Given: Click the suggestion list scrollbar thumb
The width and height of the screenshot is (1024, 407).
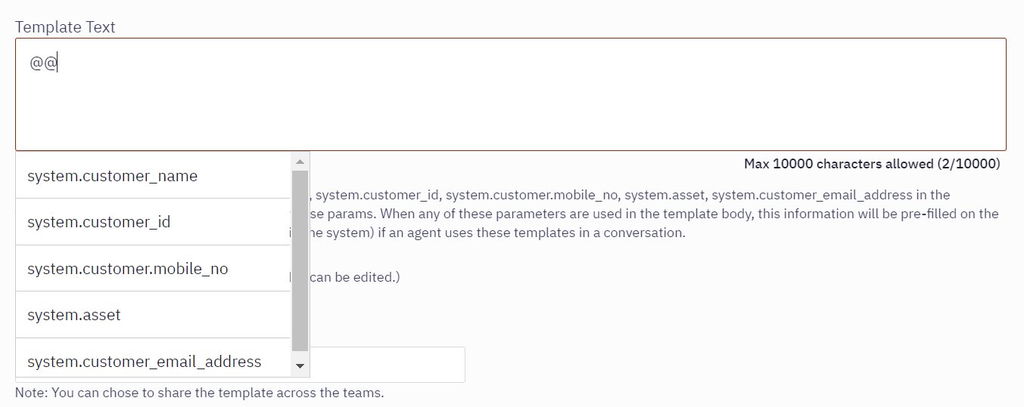Looking at the screenshot, I should coord(300,261).
